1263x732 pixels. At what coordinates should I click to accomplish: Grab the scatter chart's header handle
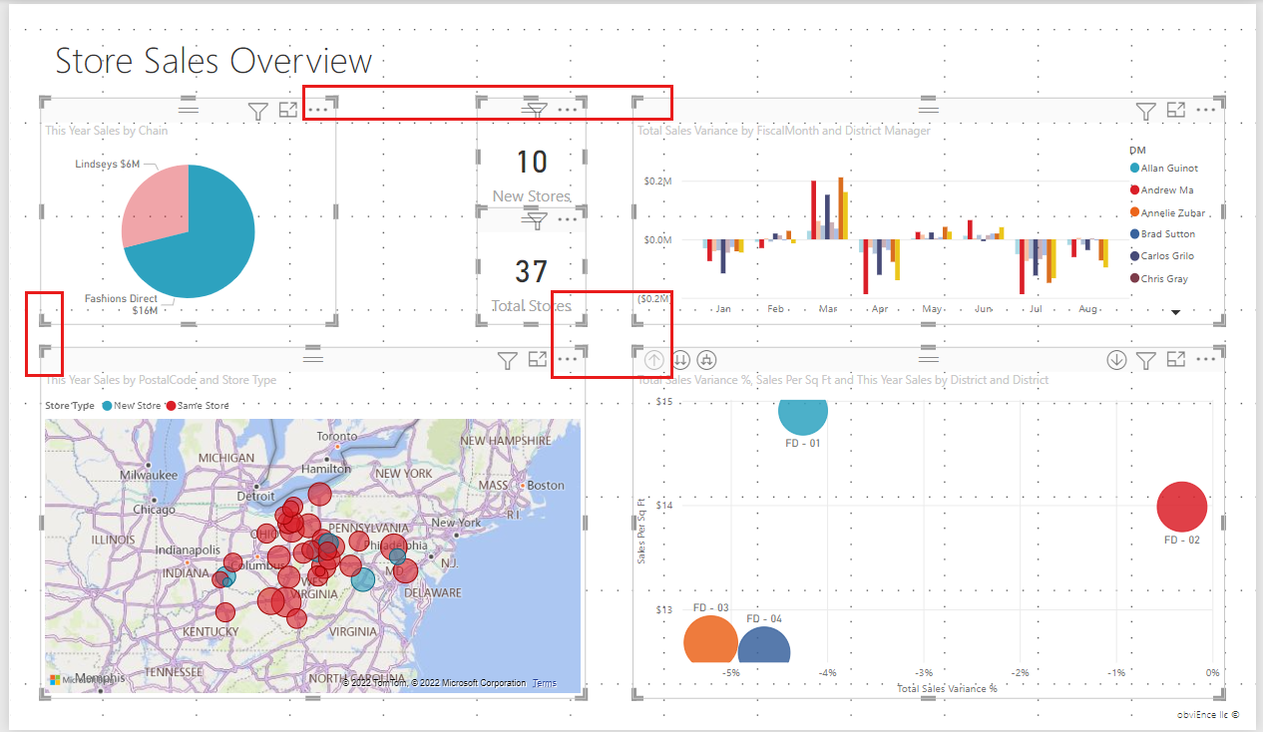pos(929,358)
